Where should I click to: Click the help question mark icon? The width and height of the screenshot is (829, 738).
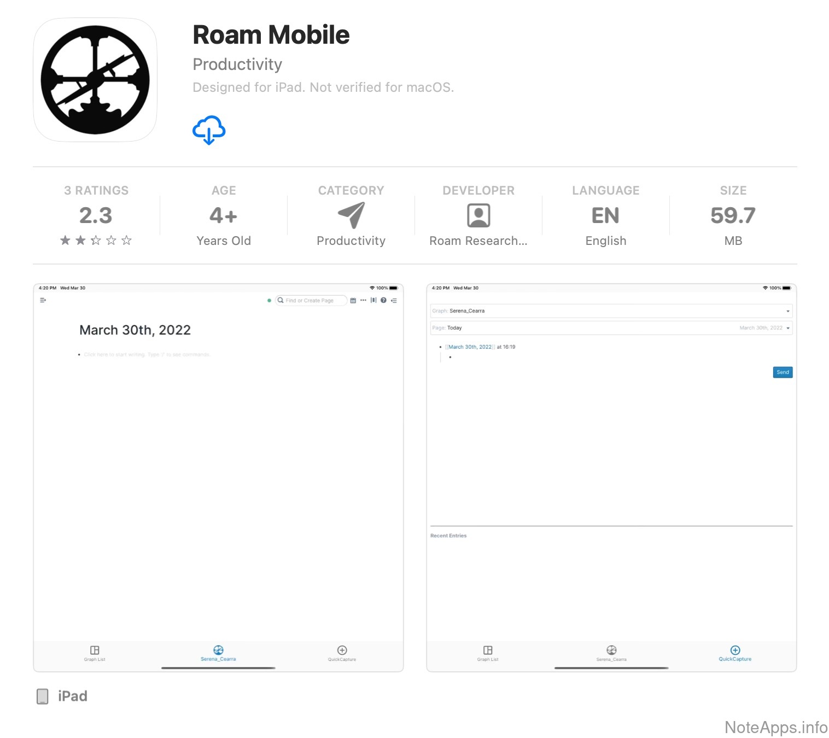pyautogui.click(x=383, y=300)
